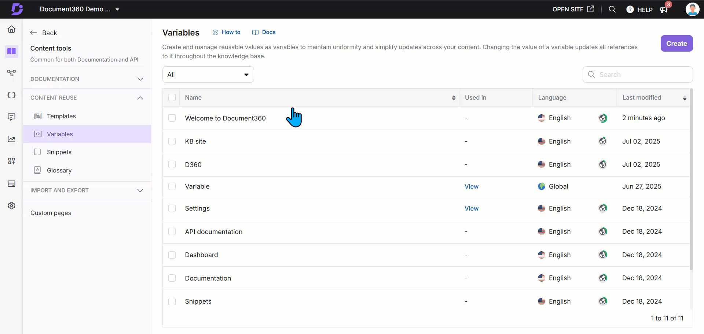This screenshot has width=704, height=334.
Task: Open the How to link
Action: point(227,32)
